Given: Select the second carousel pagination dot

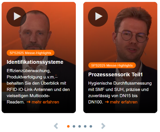Looking at the screenshot, I should [x=74, y=126].
